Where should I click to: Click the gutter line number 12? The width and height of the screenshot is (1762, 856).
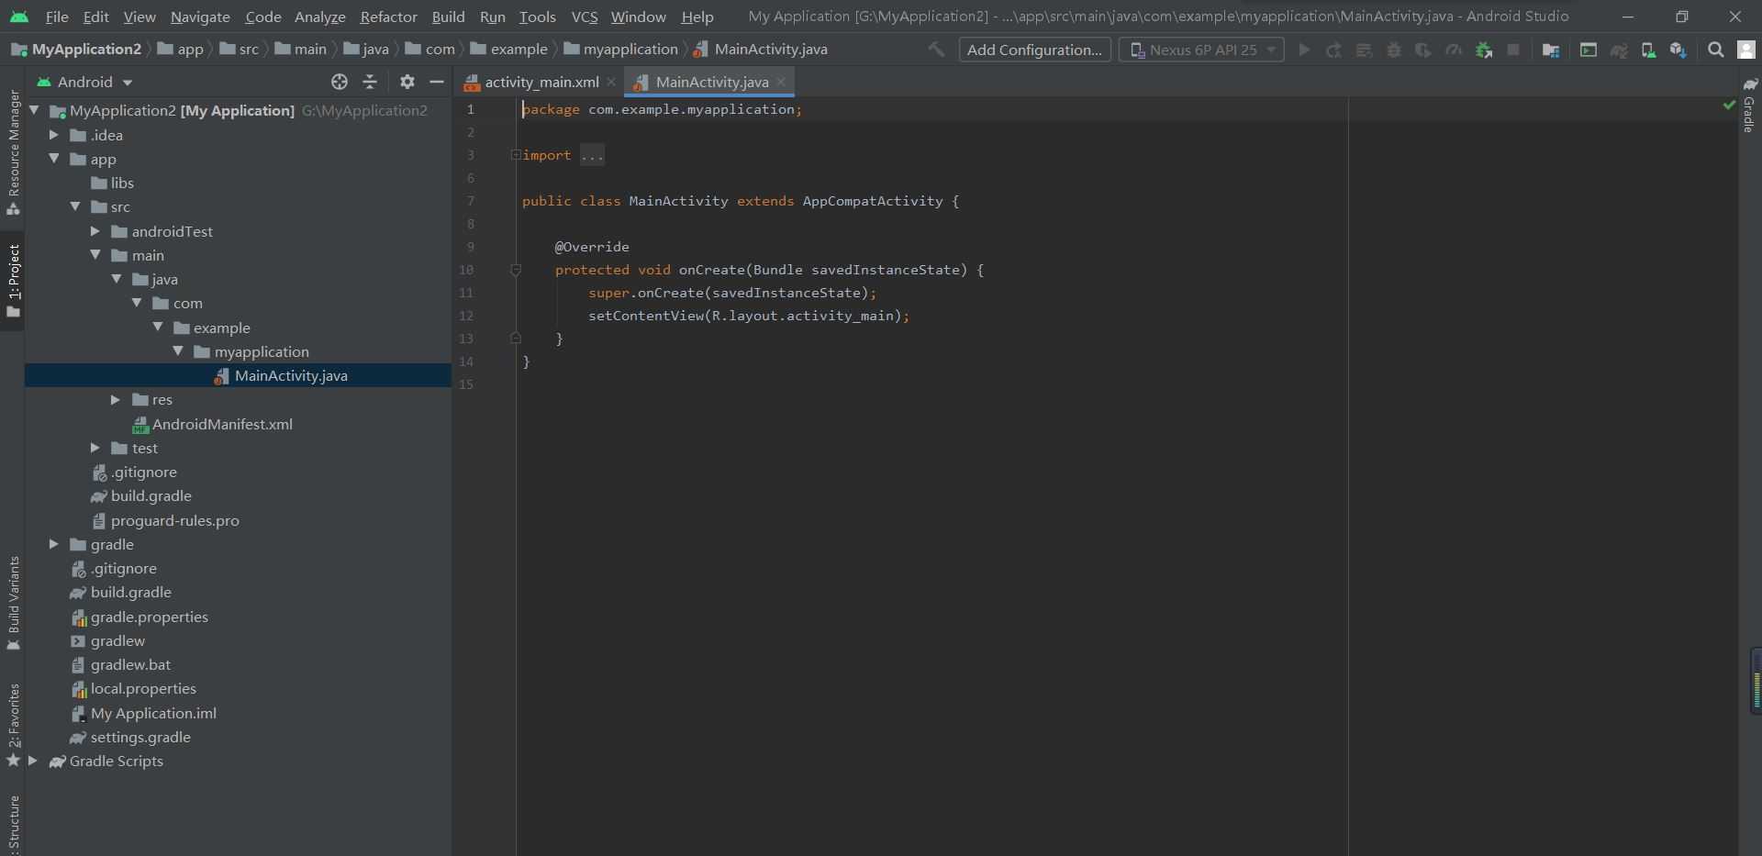click(x=466, y=316)
